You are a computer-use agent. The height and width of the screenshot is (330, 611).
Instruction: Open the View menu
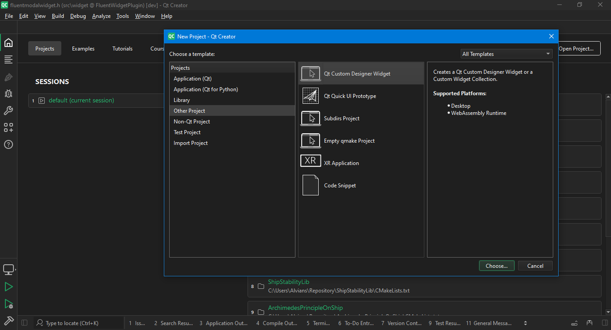pos(40,16)
